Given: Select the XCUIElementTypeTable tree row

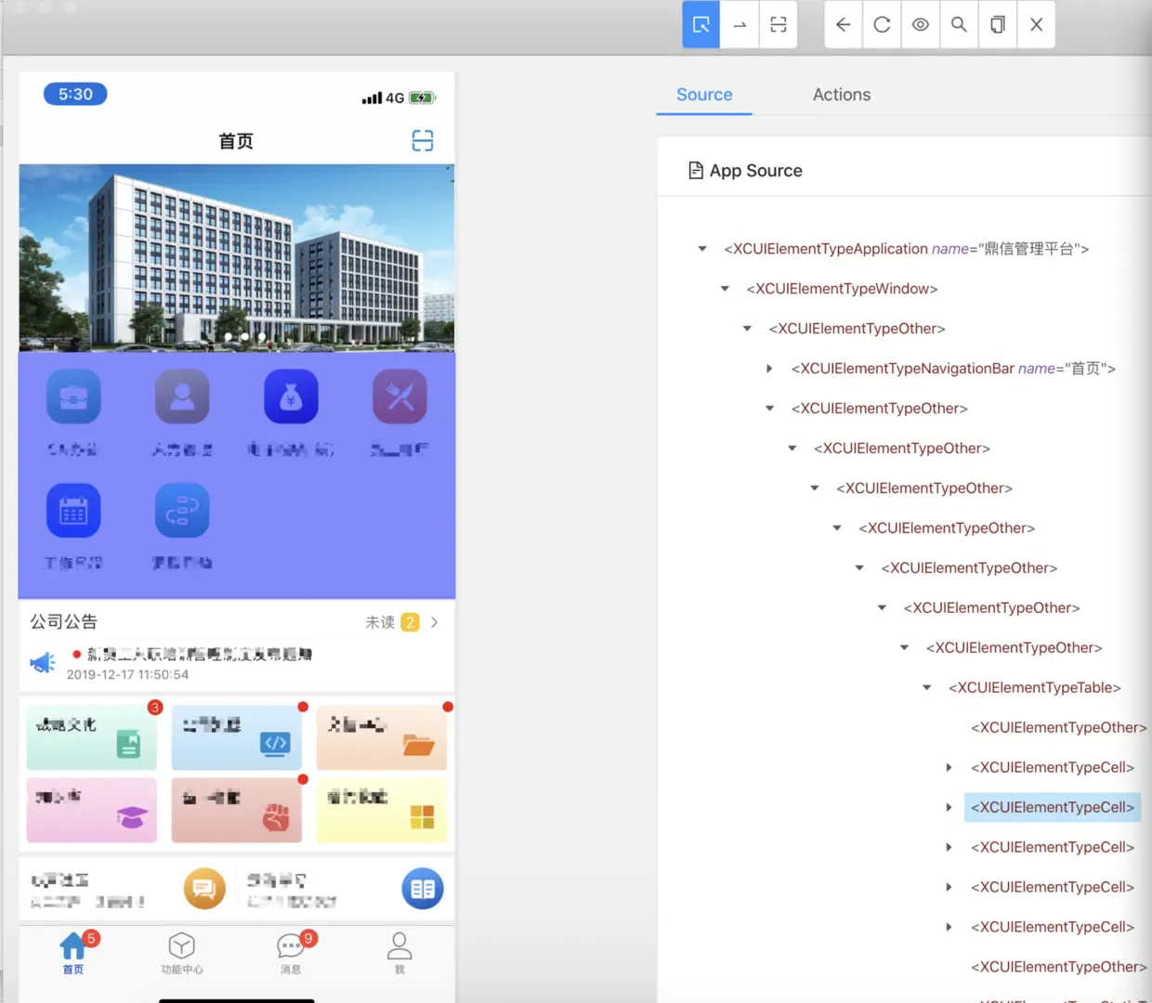Looking at the screenshot, I should [x=1034, y=688].
